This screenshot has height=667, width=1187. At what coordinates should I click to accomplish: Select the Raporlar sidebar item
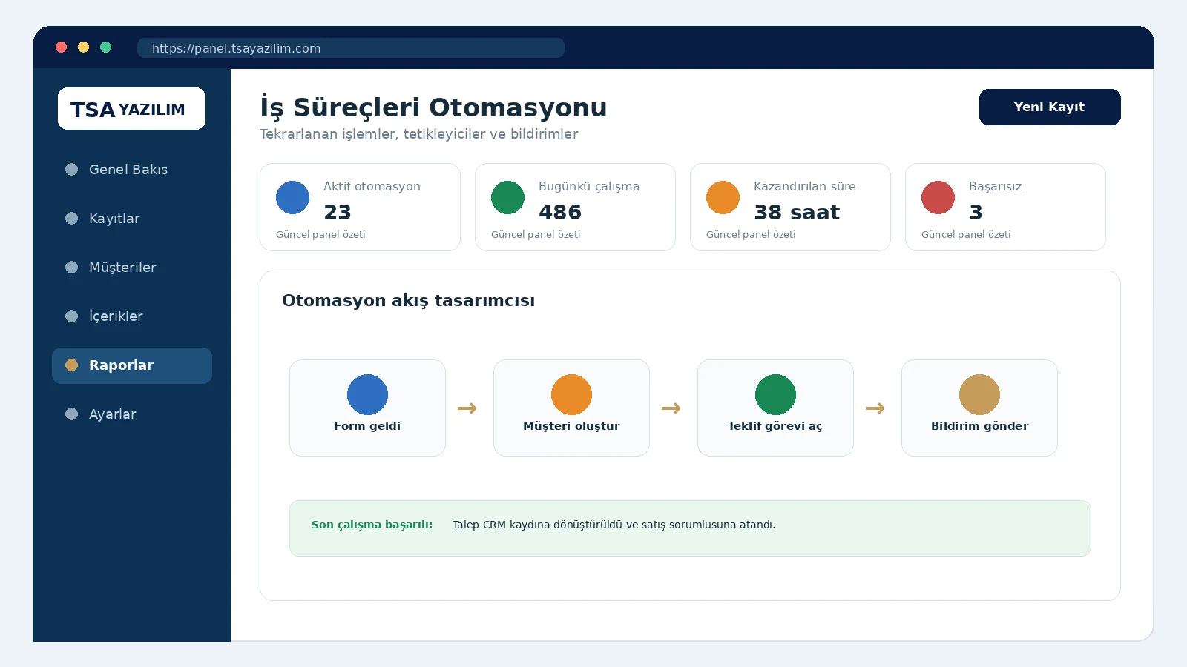click(x=132, y=365)
